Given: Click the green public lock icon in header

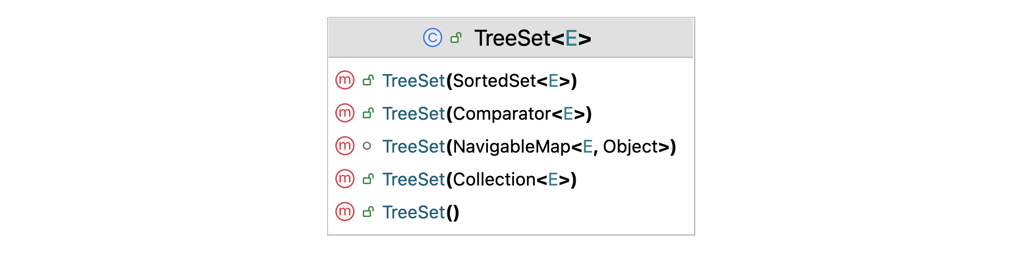Looking at the screenshot, I should coord(456,38).
